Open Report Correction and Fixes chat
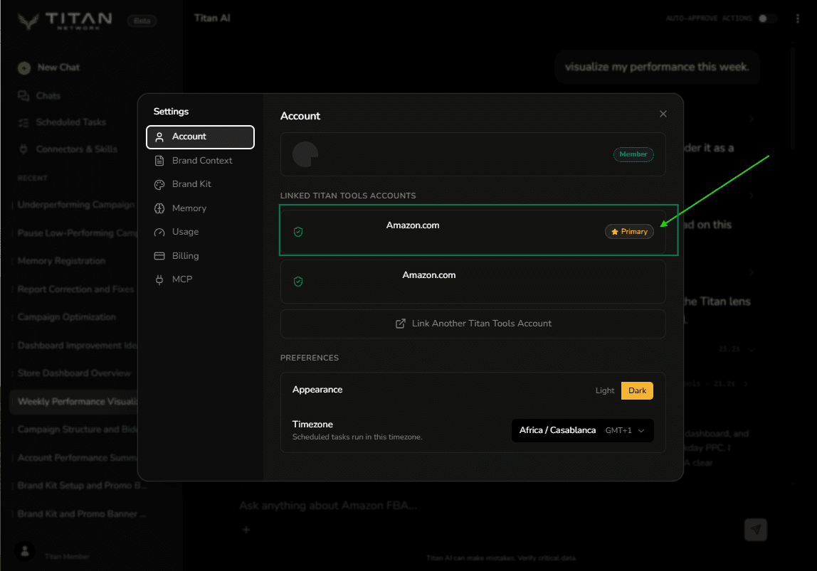 [75, 289]
